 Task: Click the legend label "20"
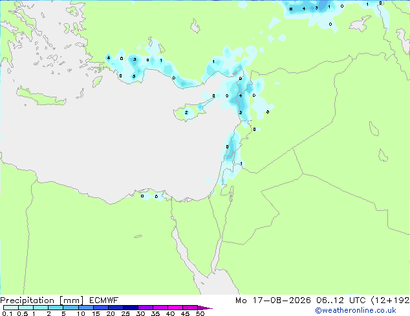(x=111, y=313)
